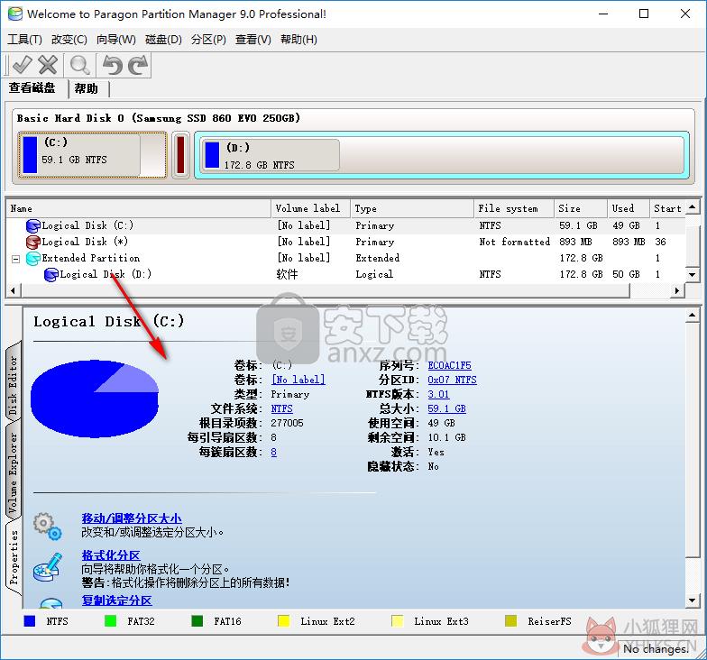Screen dimensions: 707x660
Task: Click the Extended Partition disk icon
Action: [x=33, y=258]
